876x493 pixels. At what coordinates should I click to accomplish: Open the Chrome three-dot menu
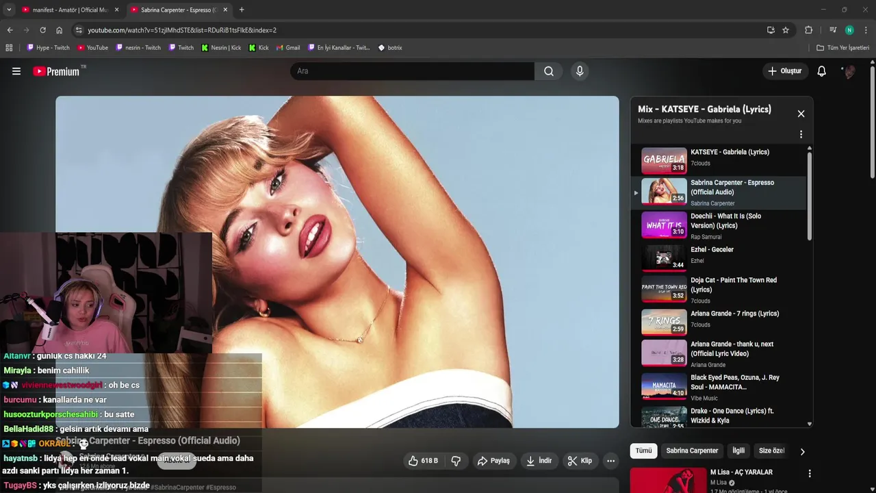[x=866, y=30]
